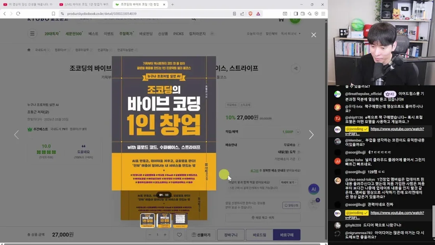The image size is (435, 245).
Task: Click the info icon next to 무료배송
Action: click(x=299, y=145)
